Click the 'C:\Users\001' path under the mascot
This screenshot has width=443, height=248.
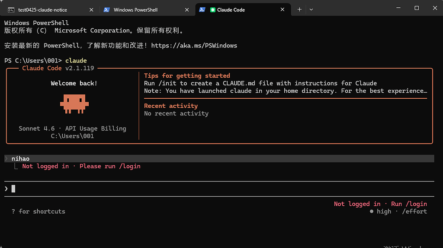tap(72, 136)
